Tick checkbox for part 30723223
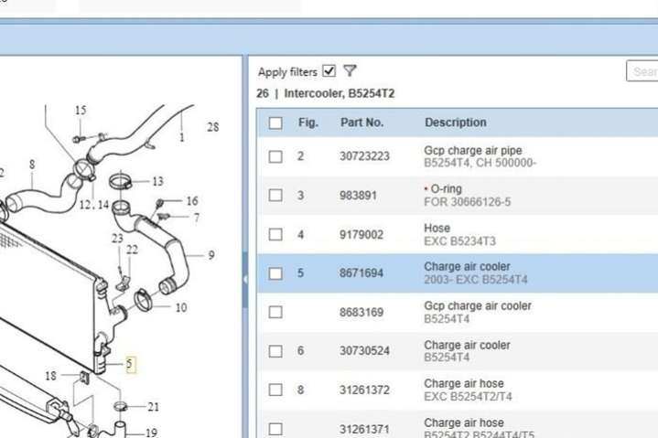The width and height of the screenshot is (658, 438). pos(275,156)
